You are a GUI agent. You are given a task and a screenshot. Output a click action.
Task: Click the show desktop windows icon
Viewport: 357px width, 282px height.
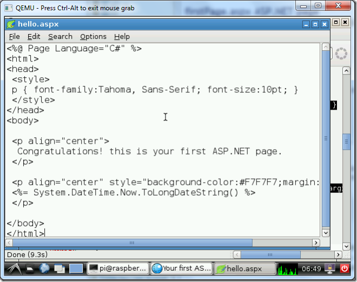coord(59,269)
